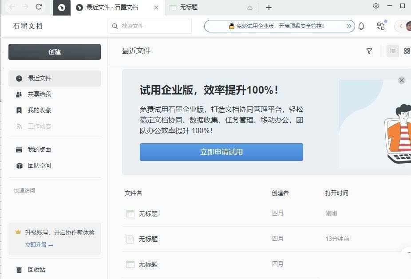The height and width of the screenshot is (279, 411).
Task: Click the 创建者 column header
Action: pos(280,193)
